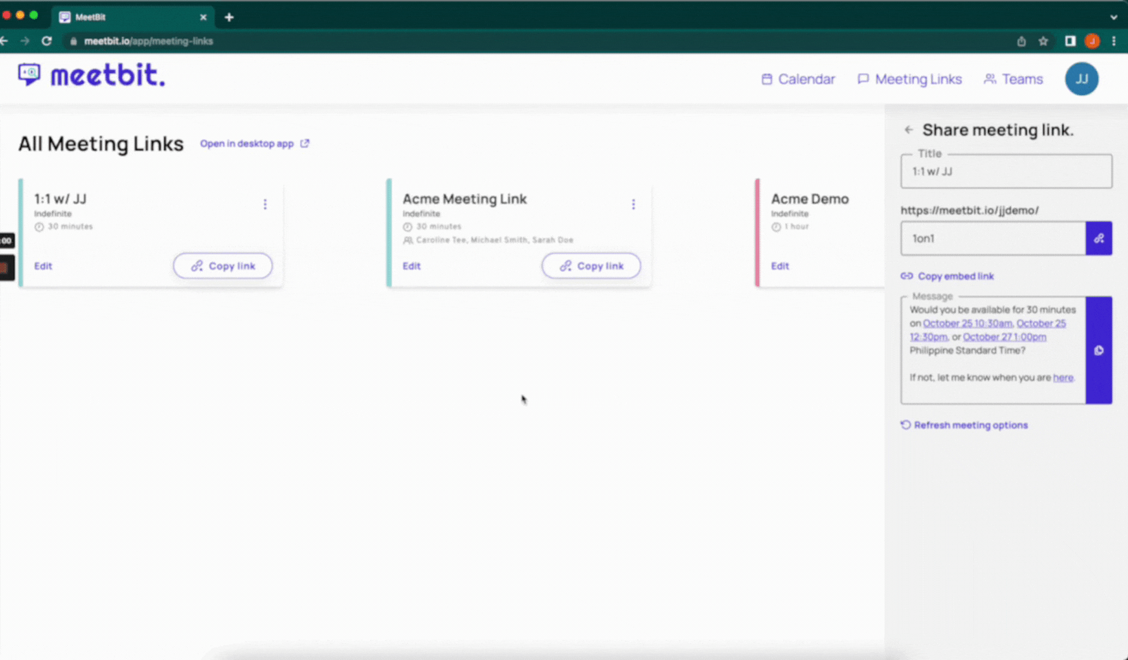Image resolution: width=1128 pixels, height=660 pixels.
Task: Go to the Teams navigation item
Action: pos(1013,79)
